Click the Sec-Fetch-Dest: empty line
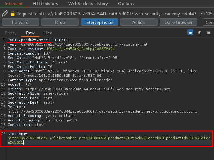The width and height of the screenshot is (214, 160). point(31,102)
